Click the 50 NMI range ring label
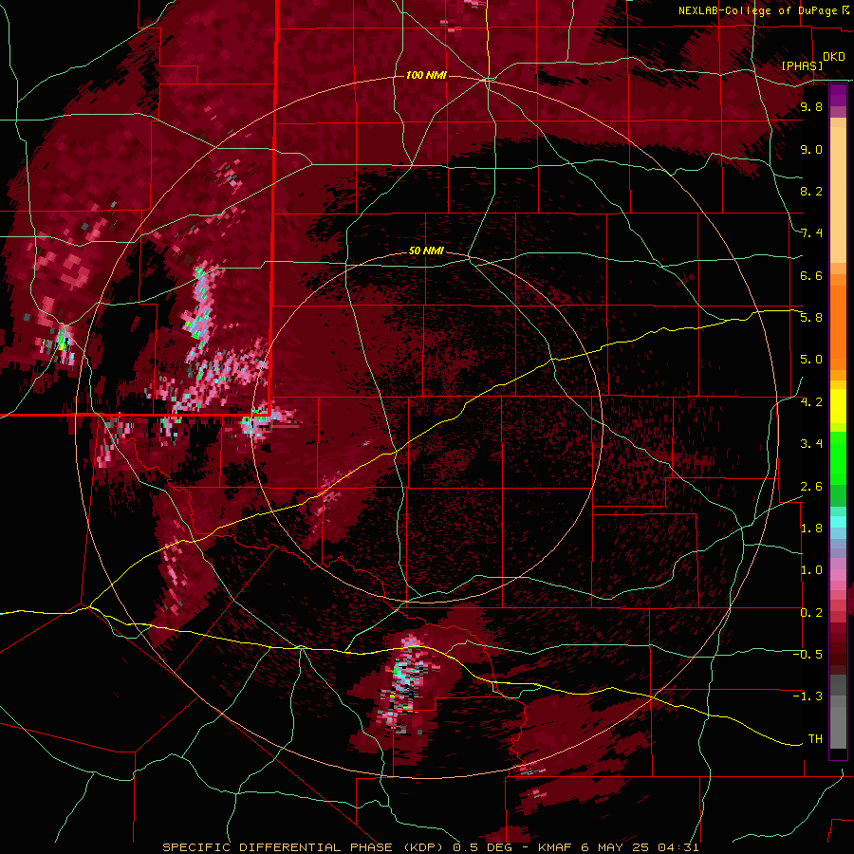The image size is (854, 854). pos(426,251)
